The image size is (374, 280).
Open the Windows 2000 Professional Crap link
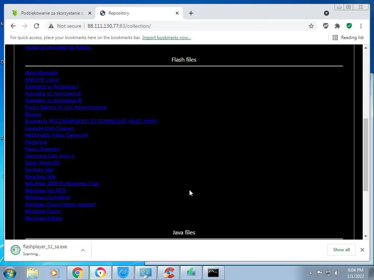click(61, 183)
